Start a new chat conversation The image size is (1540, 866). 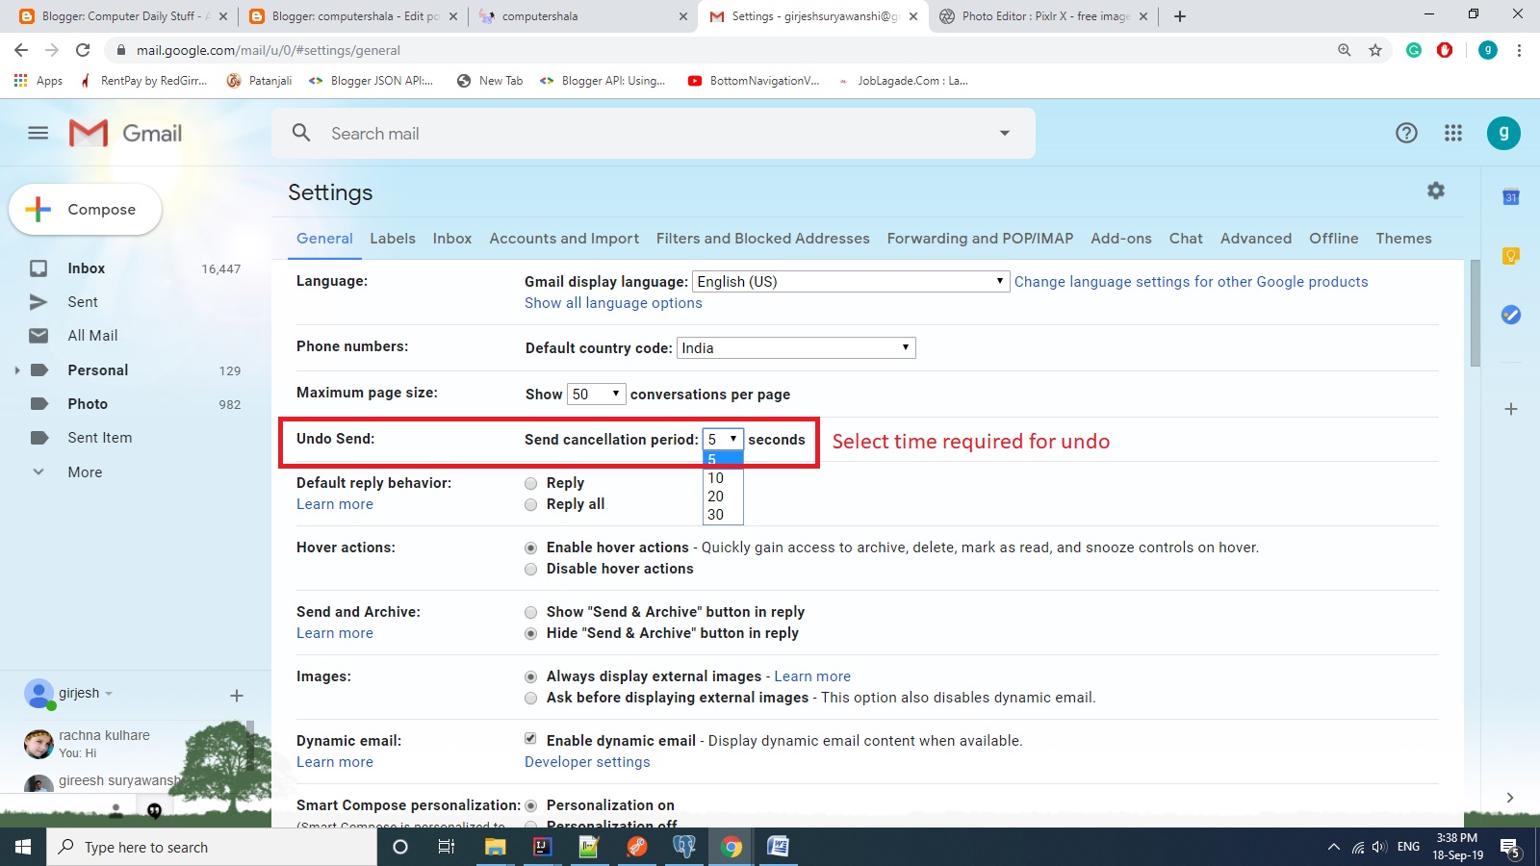click(237, 695)
